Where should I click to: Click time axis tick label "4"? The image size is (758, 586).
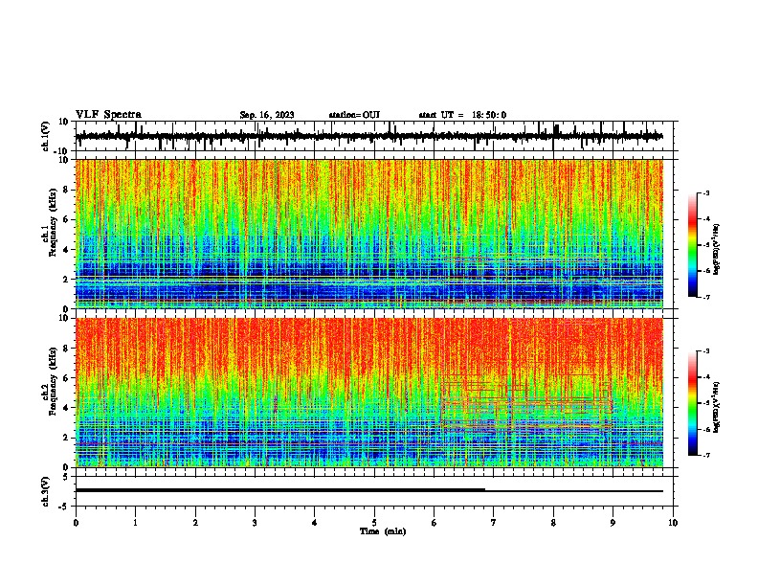click(315, 523)
